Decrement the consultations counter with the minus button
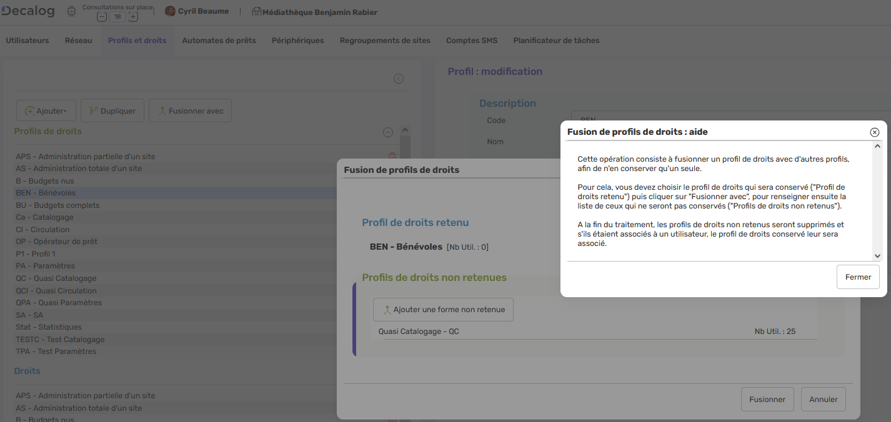 pyautogui.click(x=101, y=16)
